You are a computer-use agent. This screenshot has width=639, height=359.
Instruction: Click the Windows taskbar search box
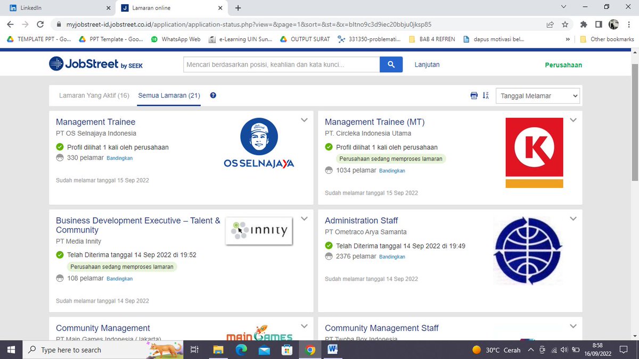coord(103,349)
